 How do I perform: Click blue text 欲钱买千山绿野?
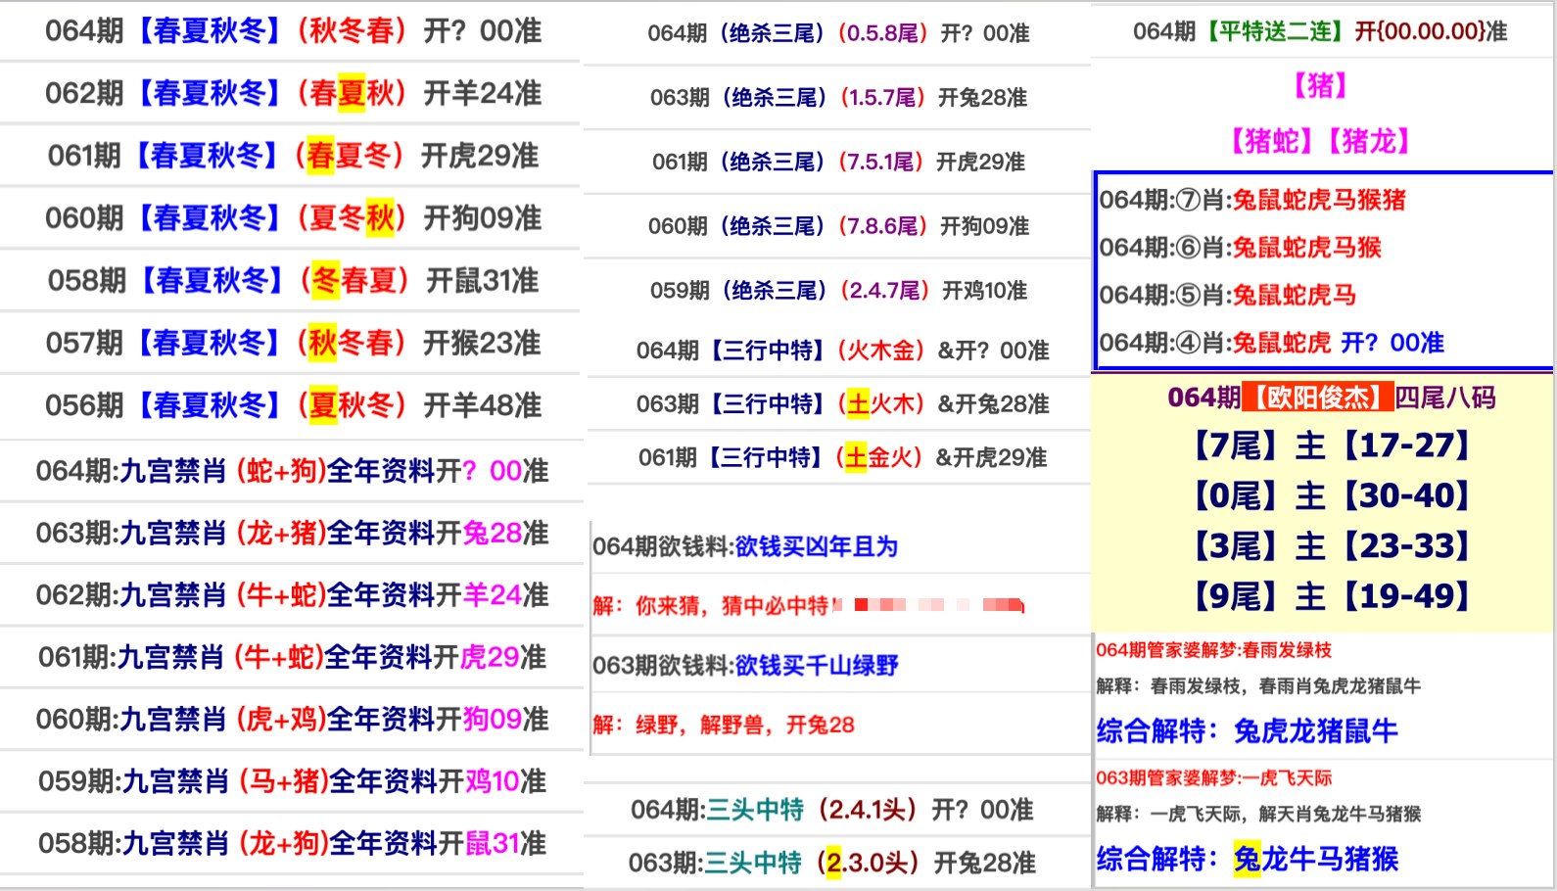pyautogui.click(x=816, y=666)
